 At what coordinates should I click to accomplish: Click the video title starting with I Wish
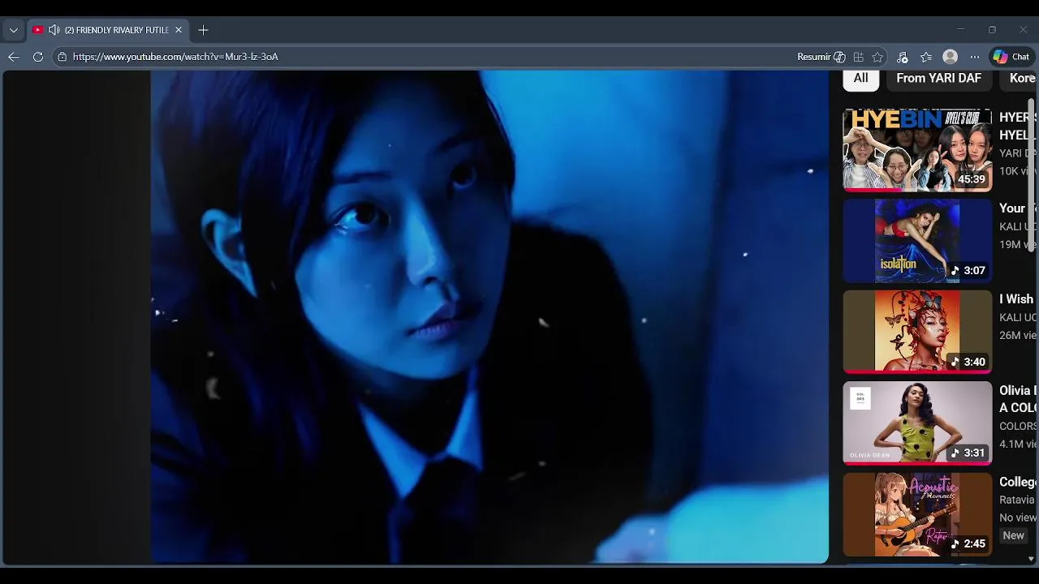pos(1016,299)
